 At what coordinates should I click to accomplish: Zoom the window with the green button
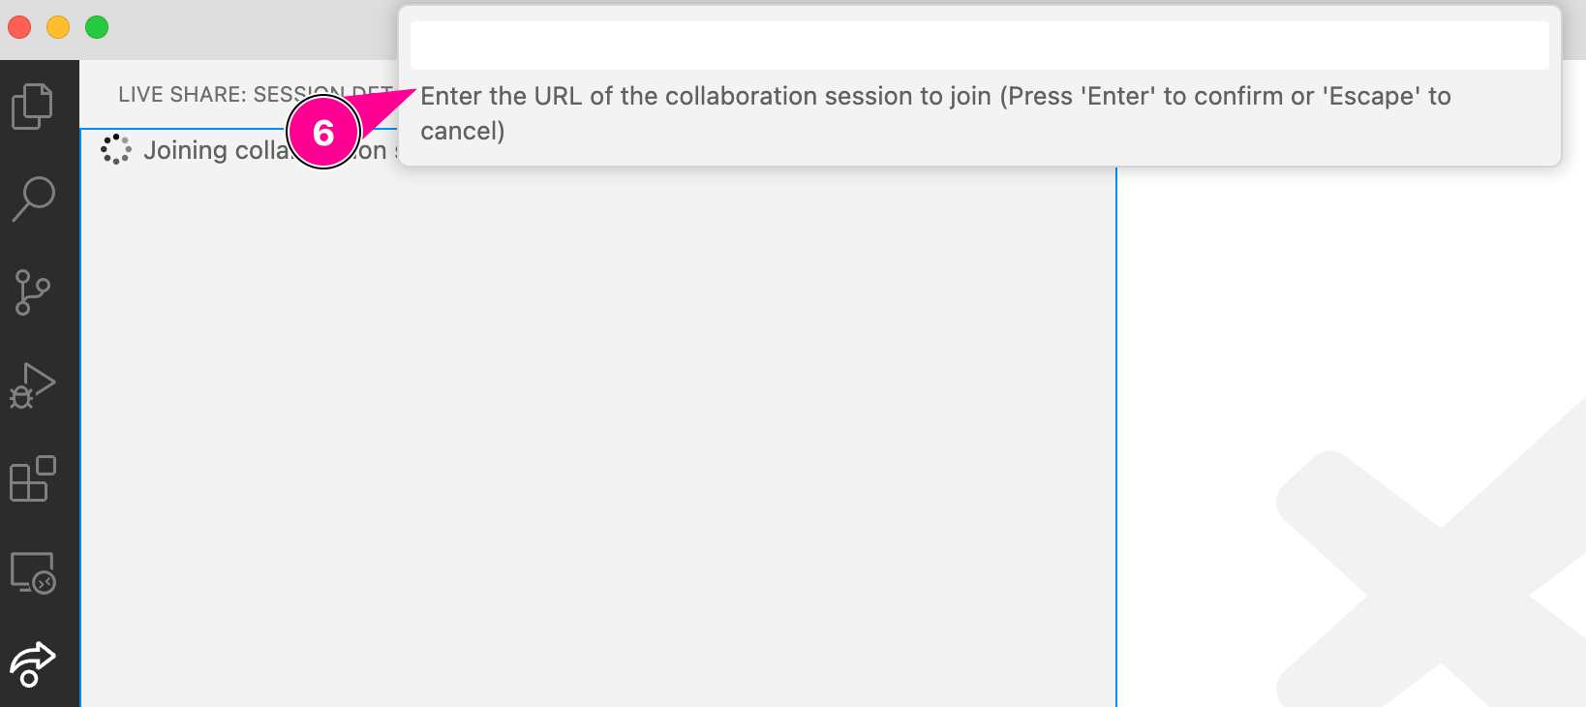click(x=97, y=27)
